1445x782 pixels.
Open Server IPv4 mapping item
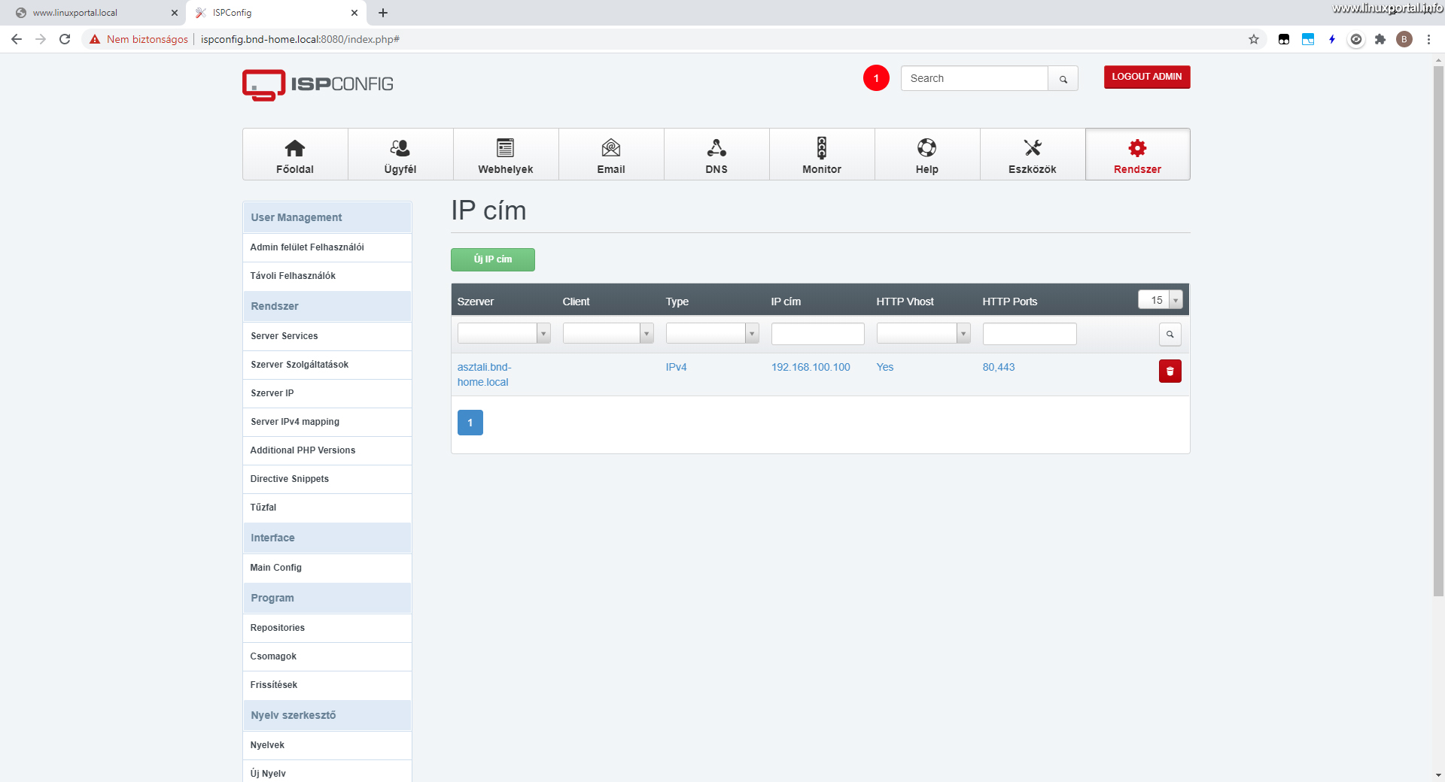(327, 422)
